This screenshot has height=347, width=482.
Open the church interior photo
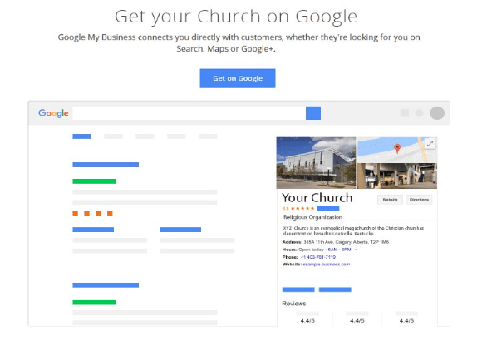click(397, 176)
